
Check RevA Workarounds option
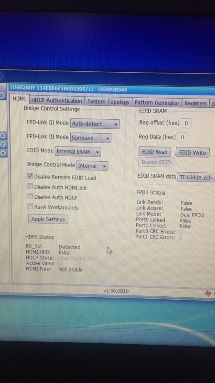(30, 207)
